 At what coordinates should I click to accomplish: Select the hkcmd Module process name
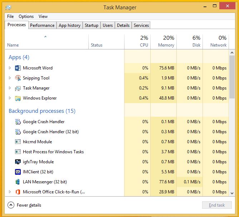point(37,142)
